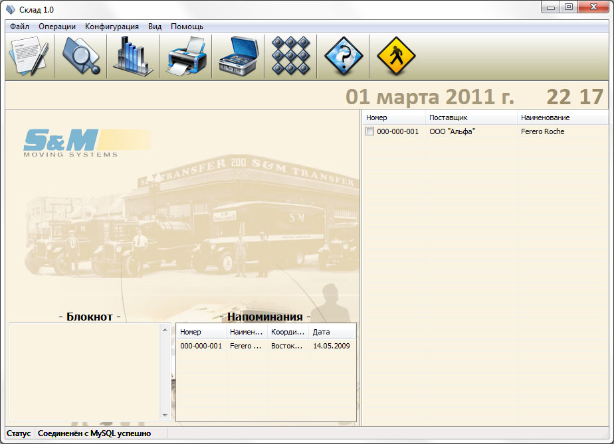Open the Конфигурация menu
The height and width of the screenshot is (444, 614).
pos(112,27)
